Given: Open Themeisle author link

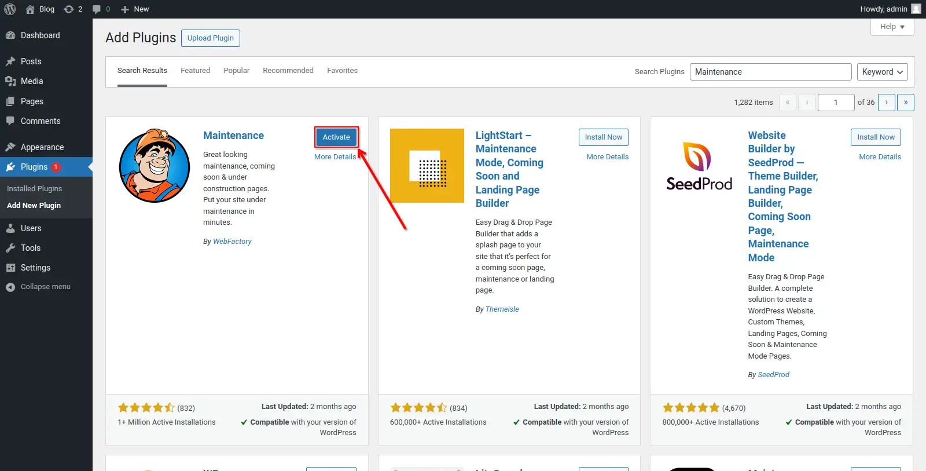Looking at the screenshot, I should pyautogui.click(x=502, y=309).
